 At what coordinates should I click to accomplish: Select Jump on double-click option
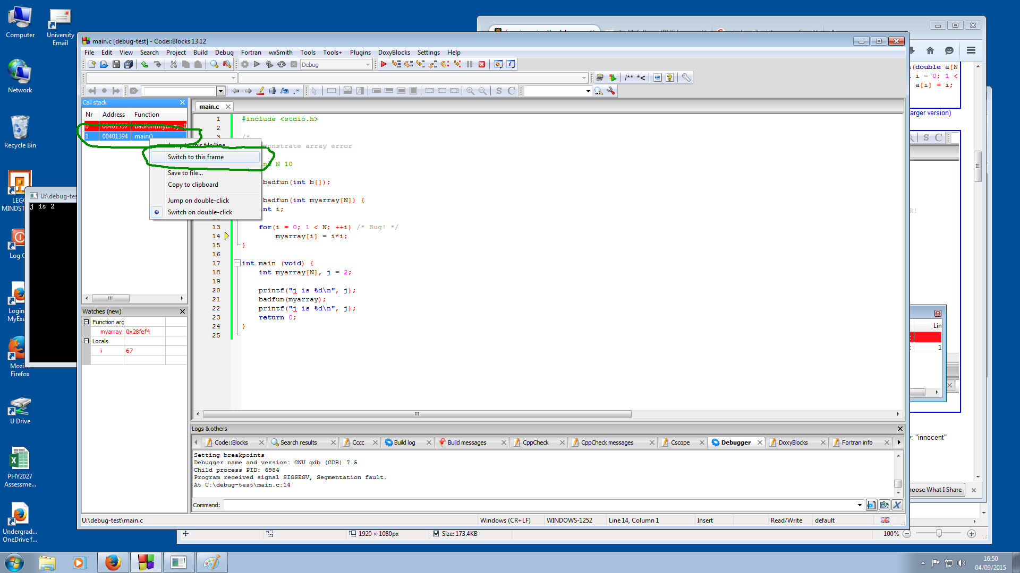point(198,201)
